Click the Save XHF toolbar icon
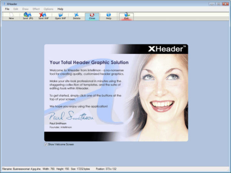 point(43,16)
